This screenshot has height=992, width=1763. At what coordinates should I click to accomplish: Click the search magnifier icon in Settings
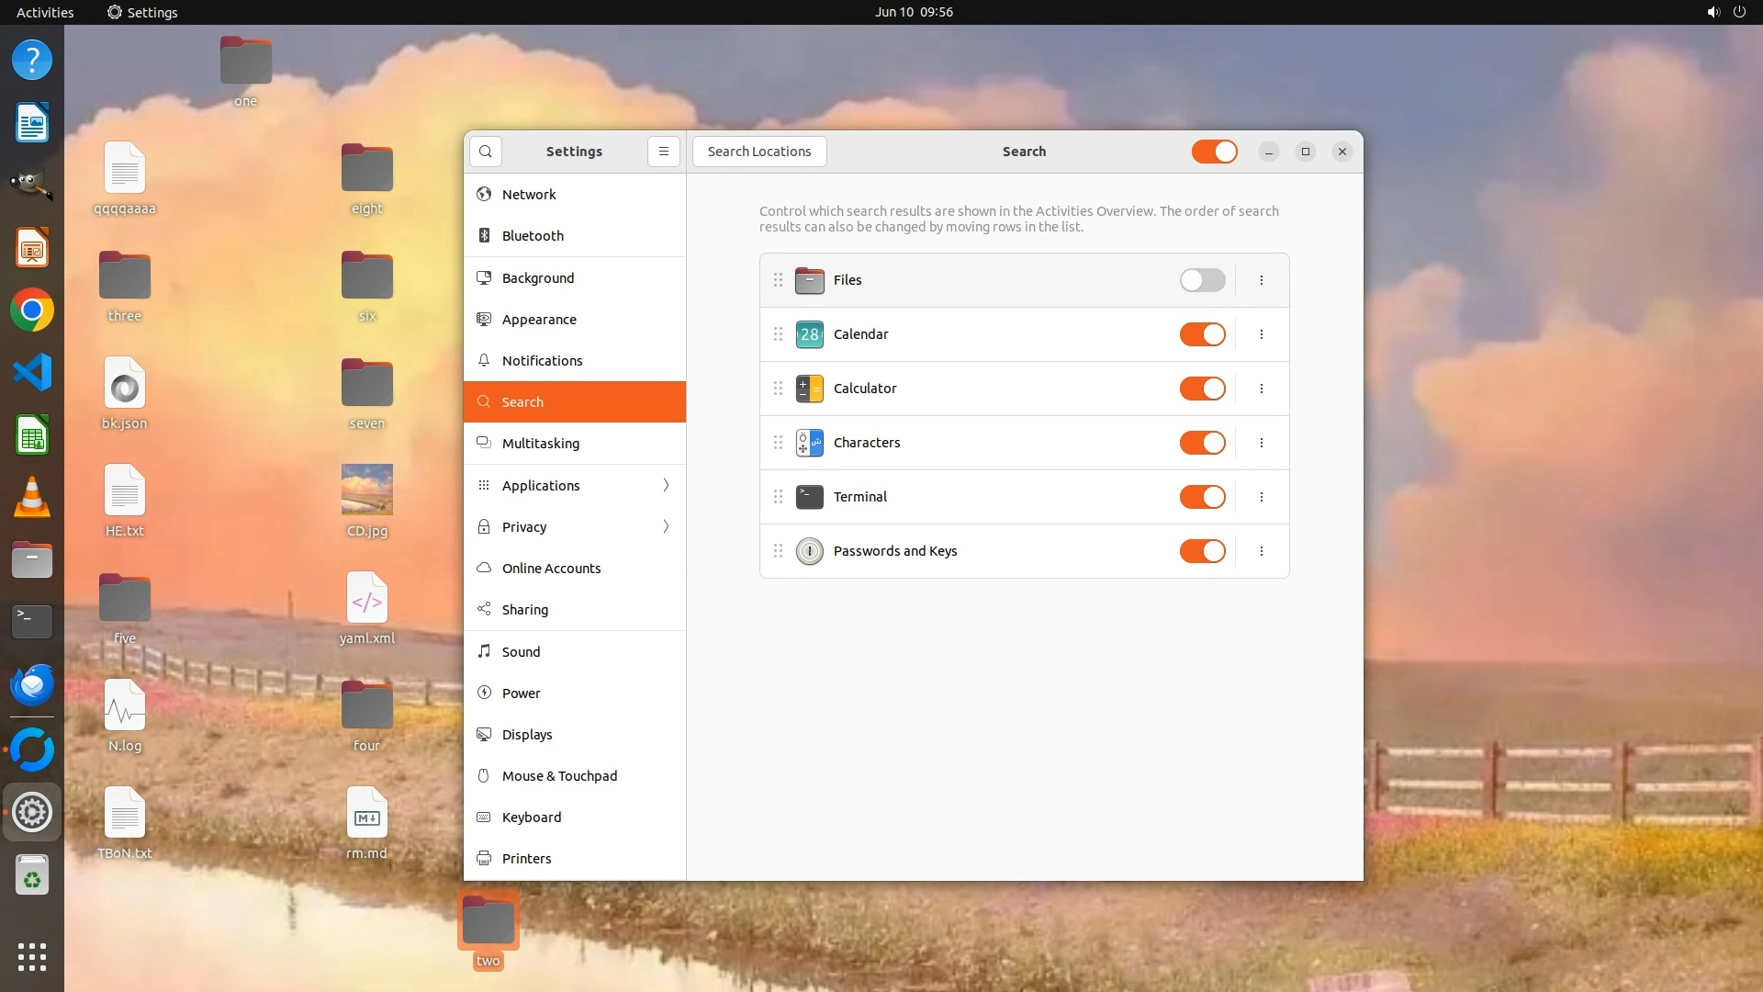486,152
